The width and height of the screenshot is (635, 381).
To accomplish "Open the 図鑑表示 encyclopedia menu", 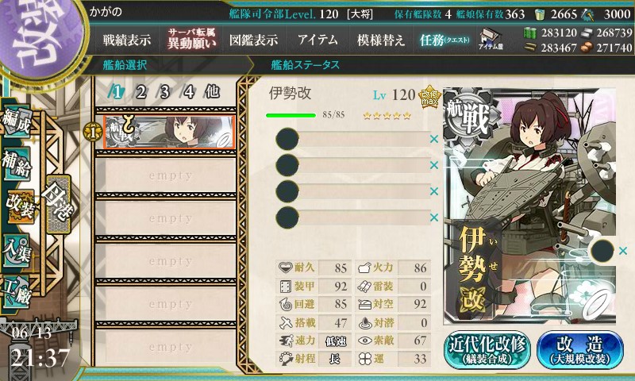I will 253,40.
